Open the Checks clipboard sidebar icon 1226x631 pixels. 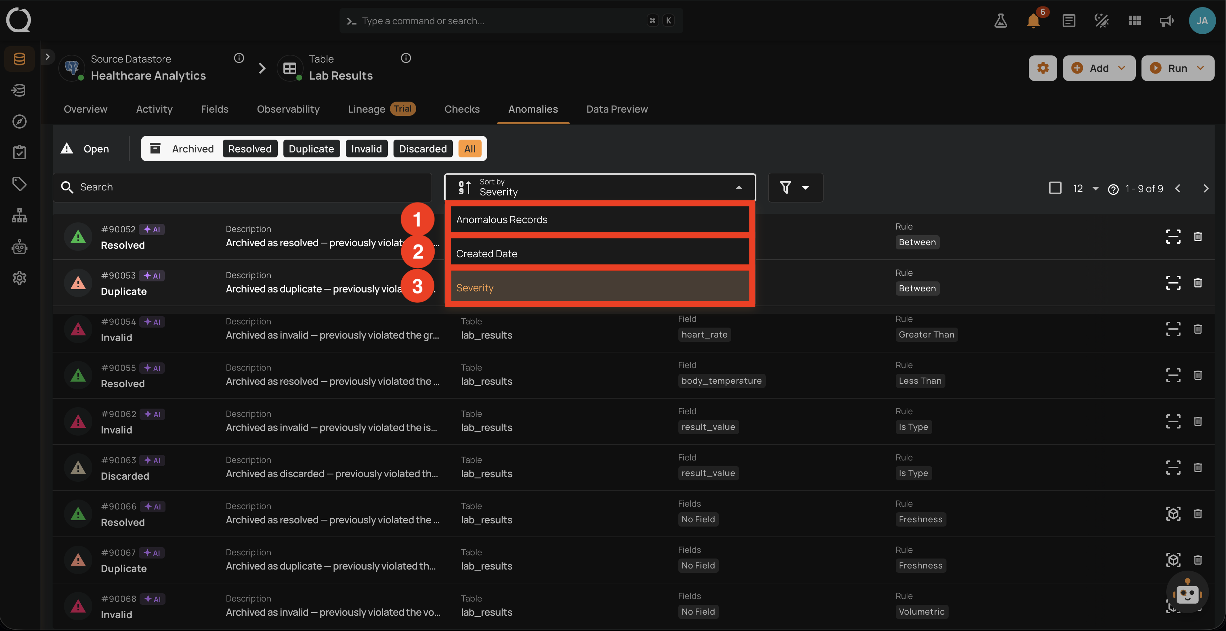[x=19, y=152]
